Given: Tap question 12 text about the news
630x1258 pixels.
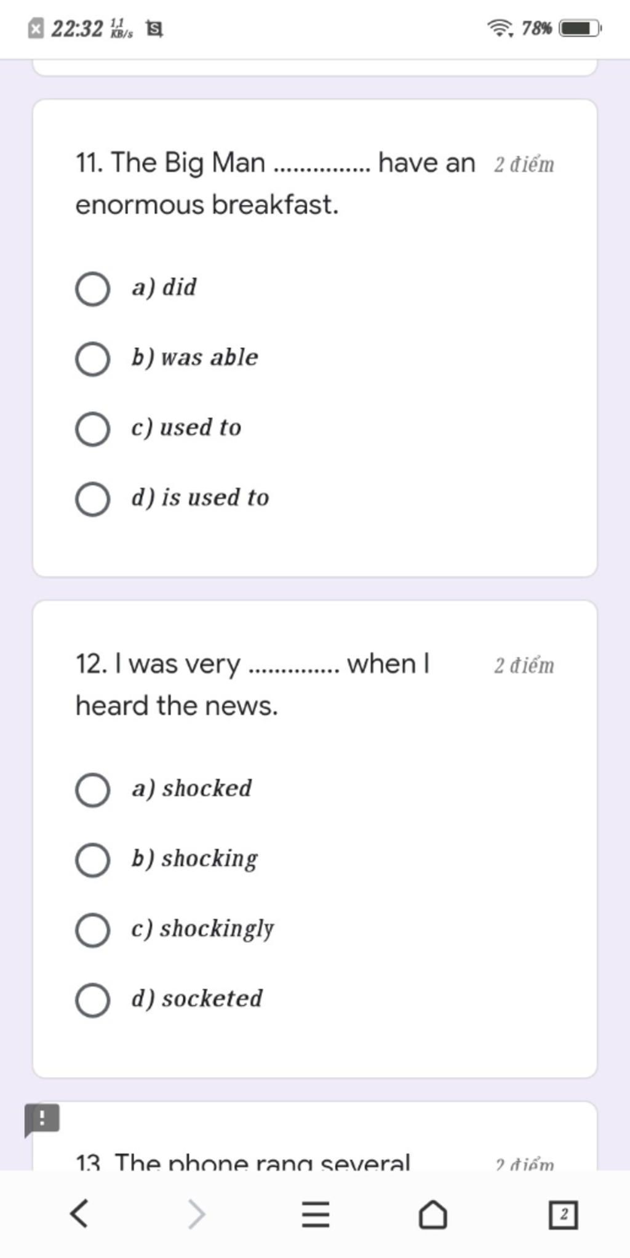Looking at the screenshot, I should point(252,684).
